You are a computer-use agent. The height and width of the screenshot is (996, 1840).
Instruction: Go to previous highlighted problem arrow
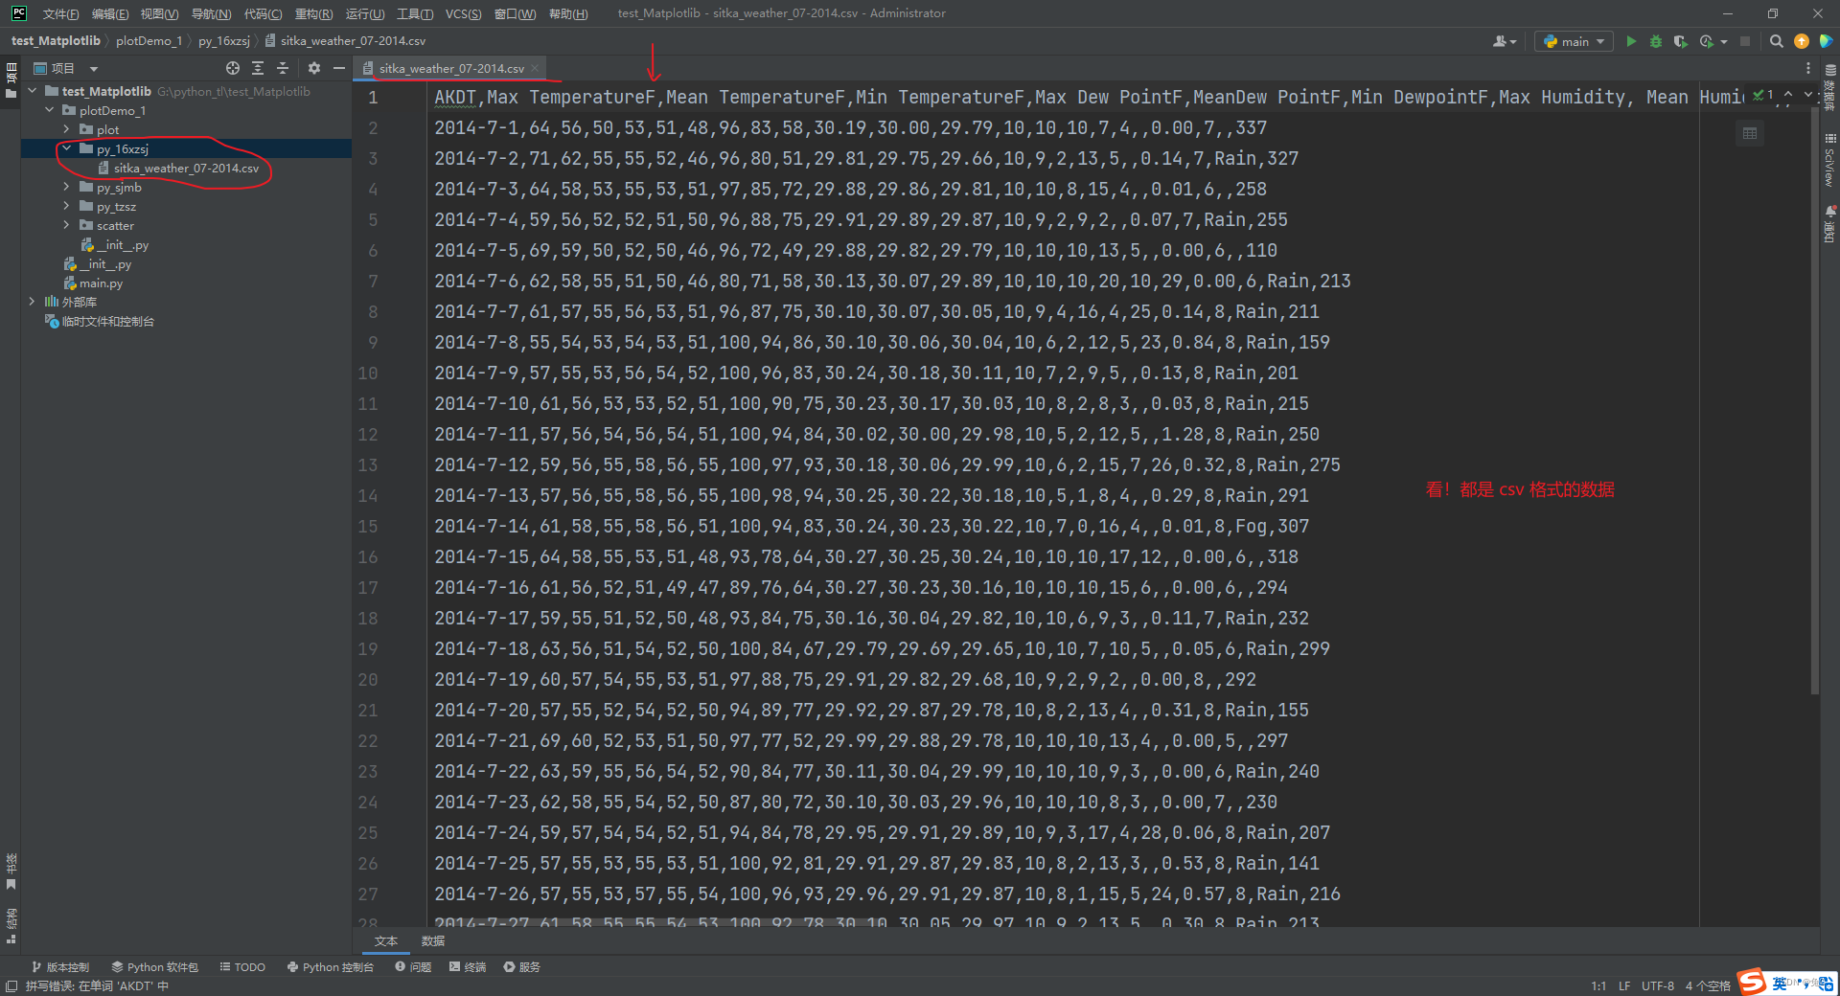click(1788, 95)
